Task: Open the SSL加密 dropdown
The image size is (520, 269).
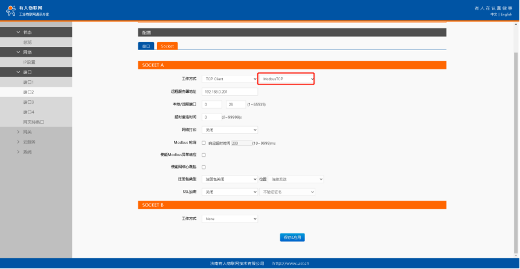Action: tap(230, 192)
